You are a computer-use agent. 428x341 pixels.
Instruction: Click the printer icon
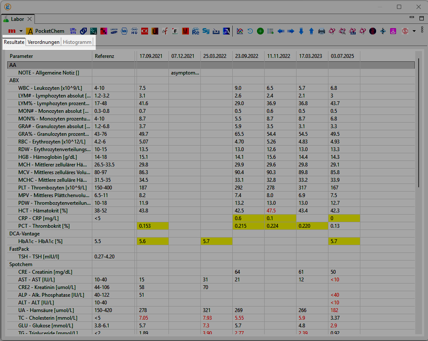click(322, 31)
